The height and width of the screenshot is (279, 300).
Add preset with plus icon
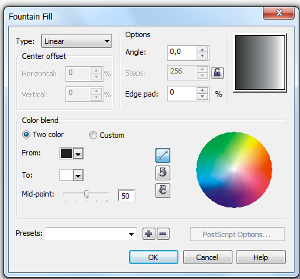(149, 234)
